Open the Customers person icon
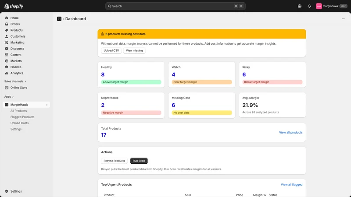This screenshot has height=197, width=351. tap(7, 36)
